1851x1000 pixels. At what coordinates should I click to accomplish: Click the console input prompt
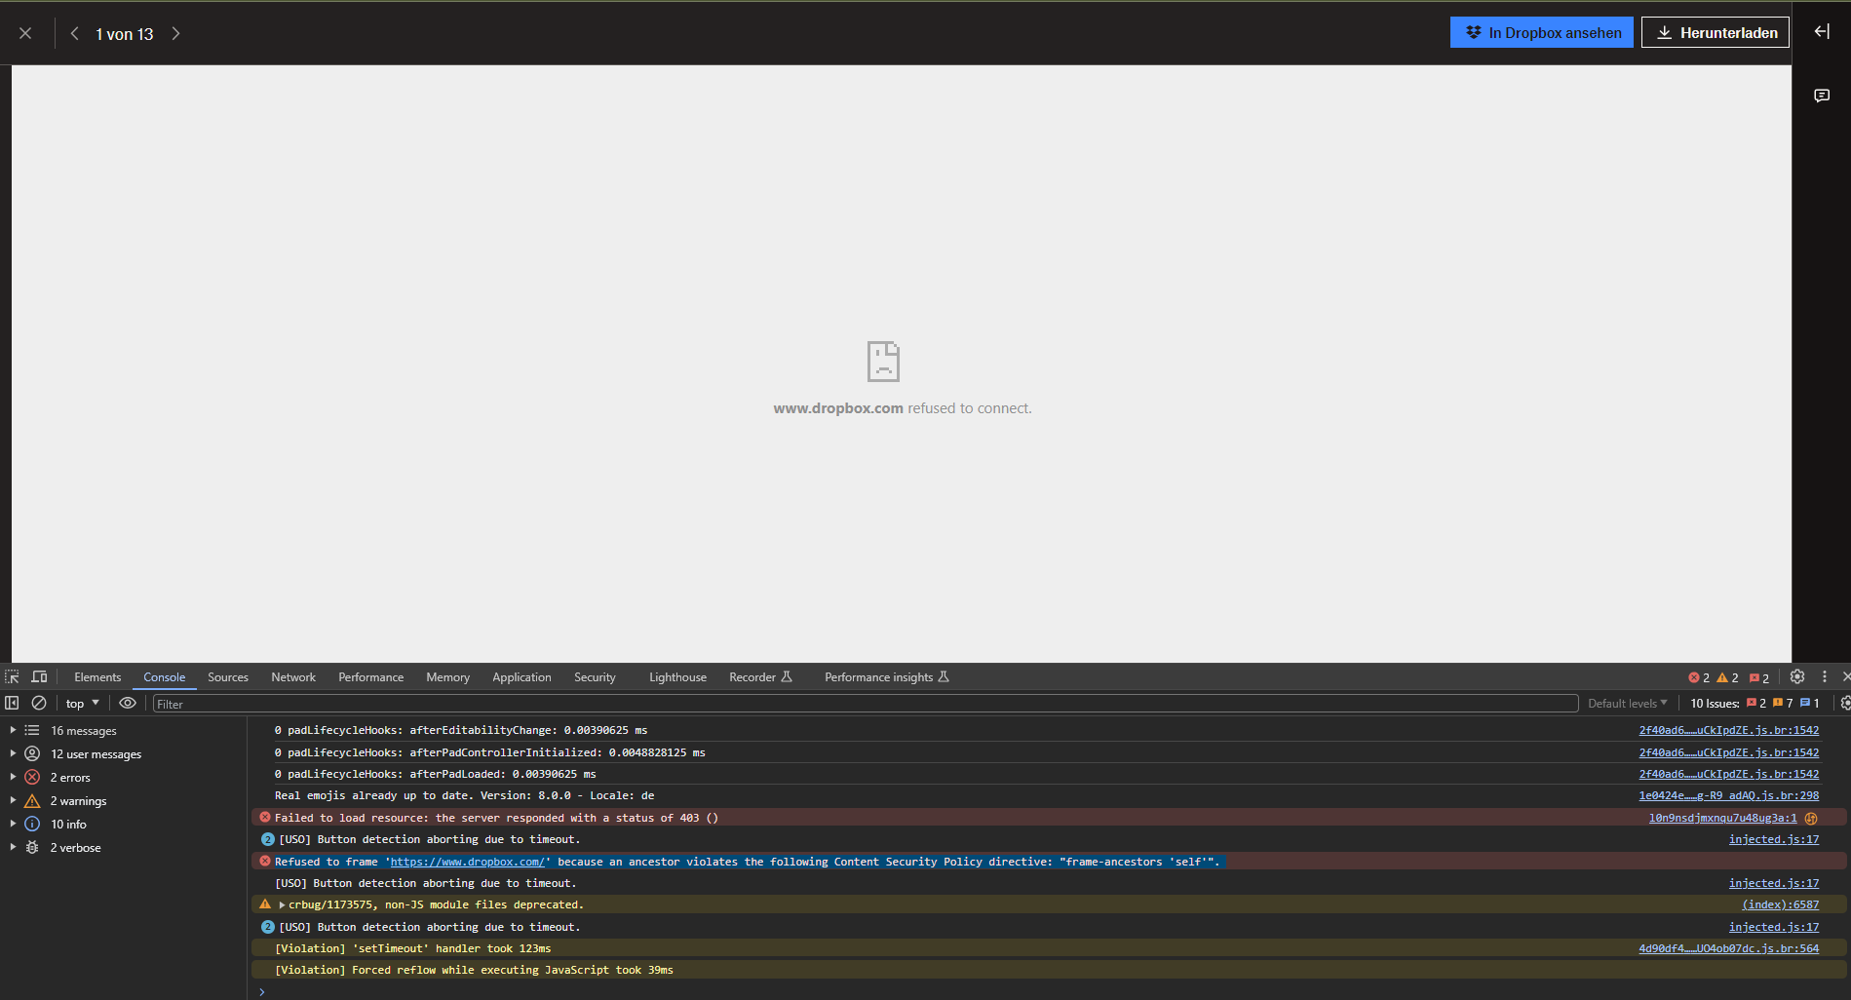coord(1049,991)
